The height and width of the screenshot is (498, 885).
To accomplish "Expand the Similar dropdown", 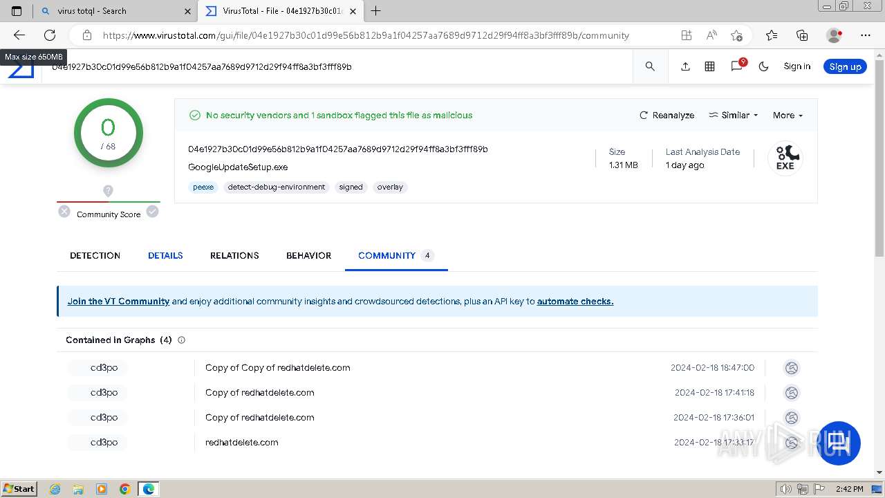I will [734, 116].
